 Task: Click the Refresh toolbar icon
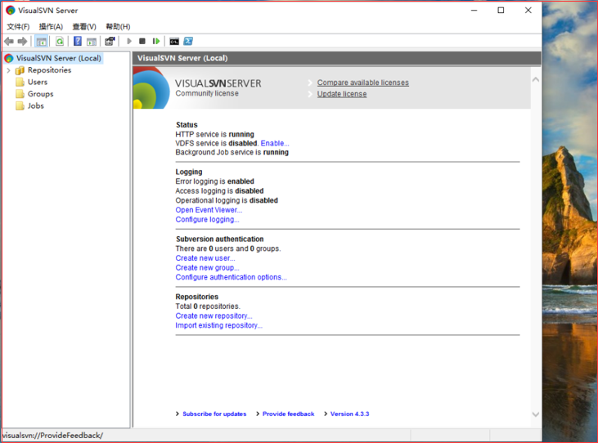60,41
